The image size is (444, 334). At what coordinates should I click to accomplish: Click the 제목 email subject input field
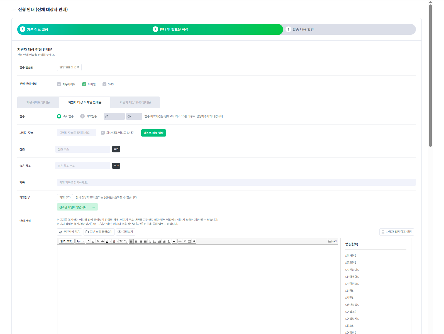(236, 182)
